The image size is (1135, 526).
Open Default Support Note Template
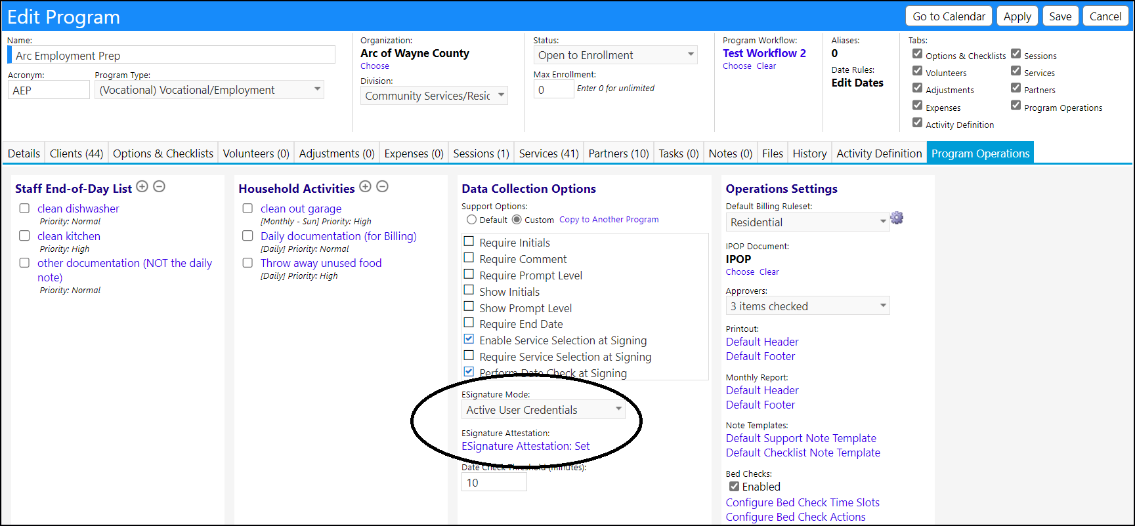[x=801, y=438]
